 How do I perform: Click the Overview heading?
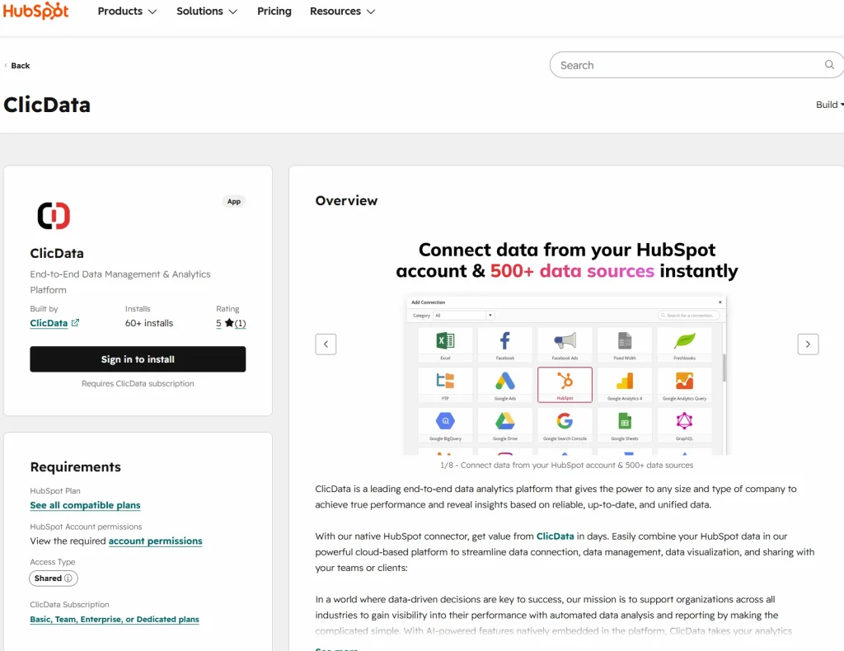click(346, 201)
